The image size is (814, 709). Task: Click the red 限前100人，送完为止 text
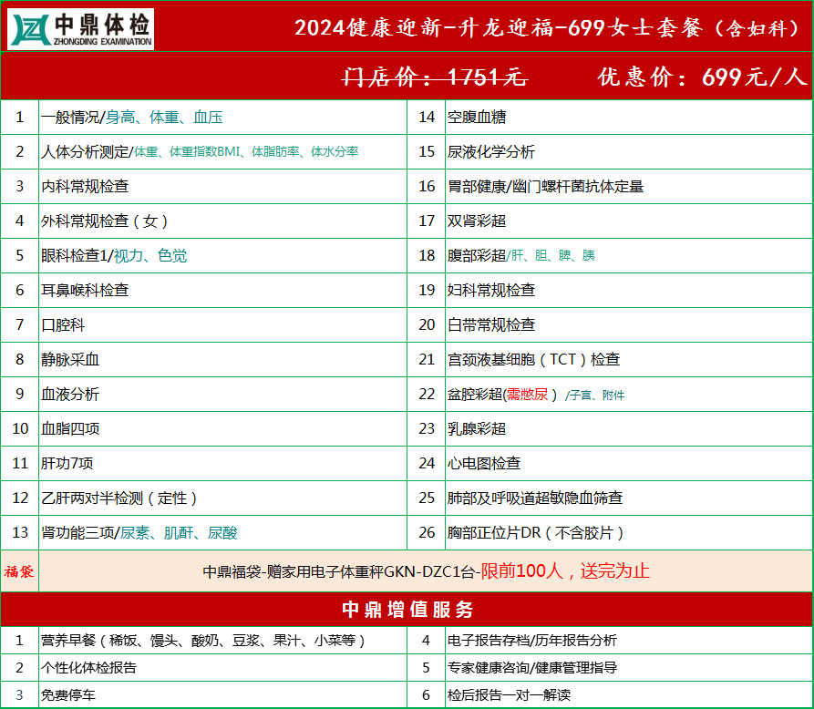(x=565, y=571)
